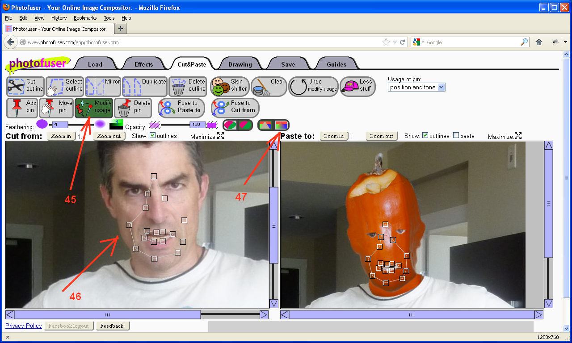Click the solid purple maximum opacity icon
This screenshot has width=572, height=343.
point(212,125)
